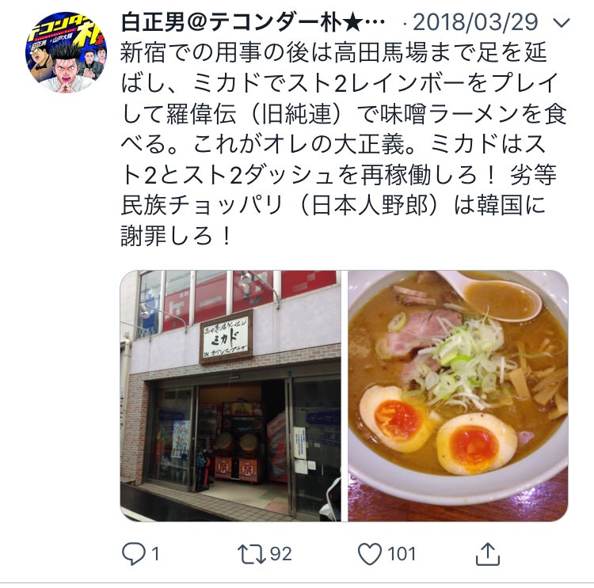Screen dimensions: 594x588
Task: Open the 2018/03/29 tweet timestamp
Action: coord(474,22)
